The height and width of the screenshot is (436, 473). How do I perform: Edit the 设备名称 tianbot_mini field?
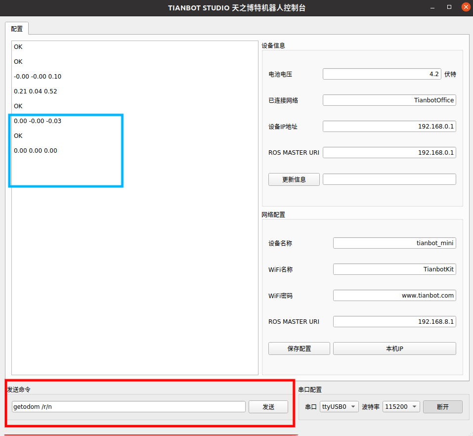click(394, 243)
